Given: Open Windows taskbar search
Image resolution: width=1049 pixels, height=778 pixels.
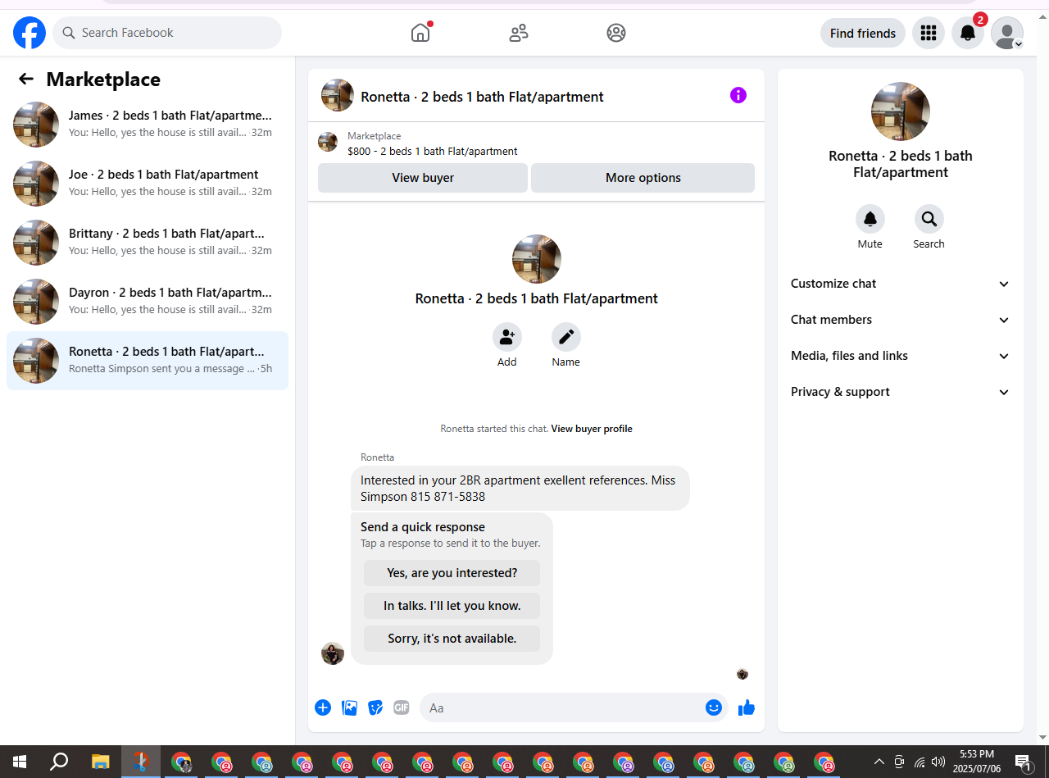Looking at the screenshot, I should tap(59, 762).
